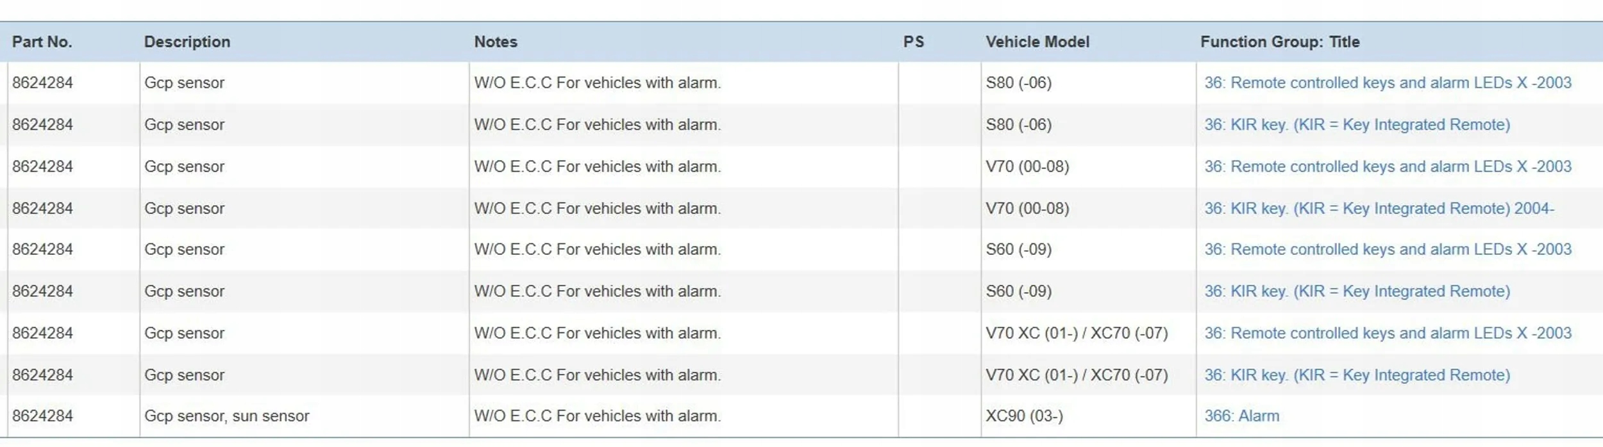Click the Vehicle Model column header
Image resolution: width=1603 pixels, height=447 pixels.
tap(1037, 42)
